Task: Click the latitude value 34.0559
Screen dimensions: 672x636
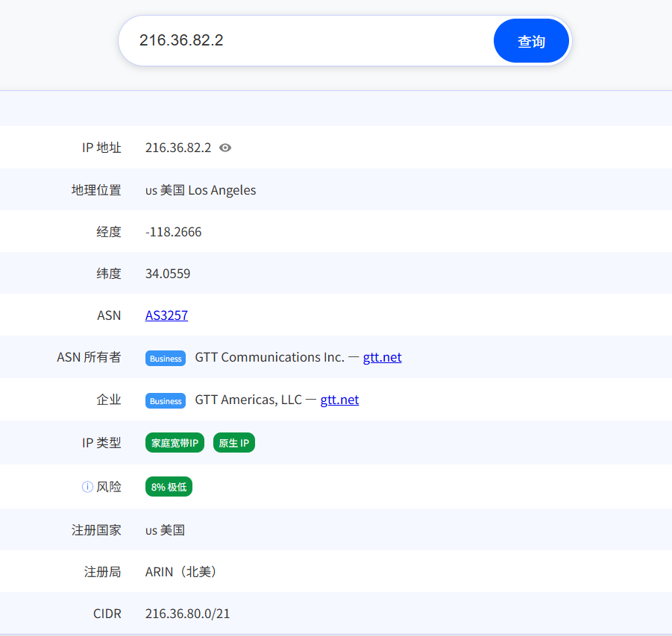Action: coord(168,274)
